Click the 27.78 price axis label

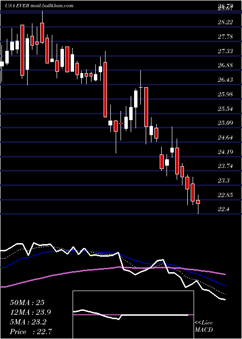point(226,36)
